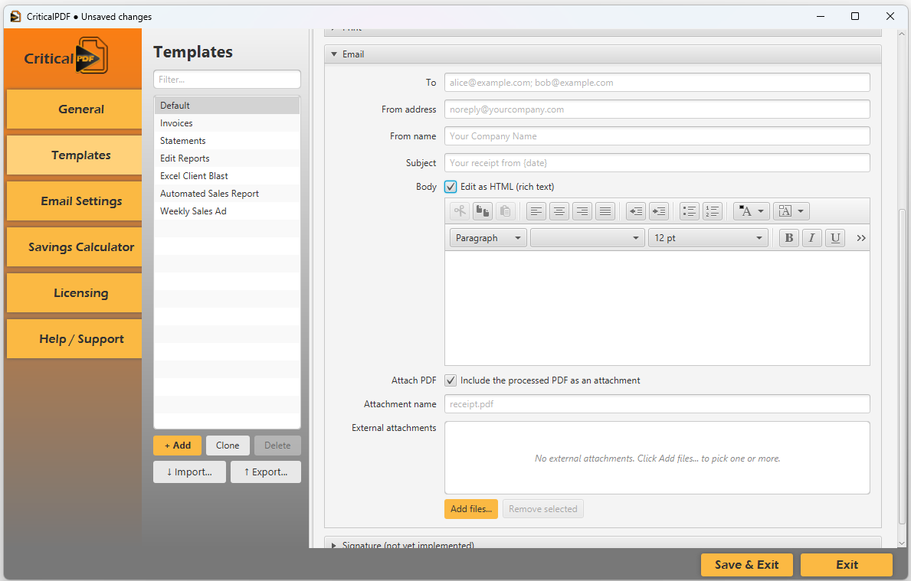The image size is (911, 581).
Task: Open the text background color picker
Action: tap(791, 211)
